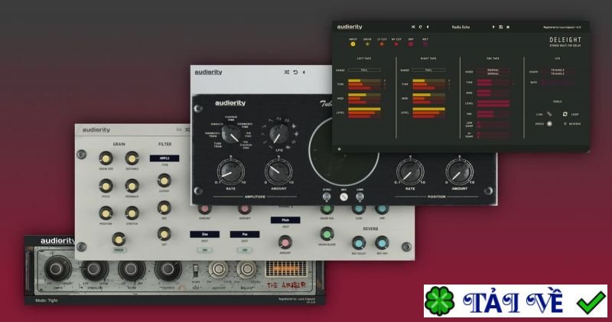
Task: Click the Link tool icon in Deleight
Action: [x=549, y=114]
